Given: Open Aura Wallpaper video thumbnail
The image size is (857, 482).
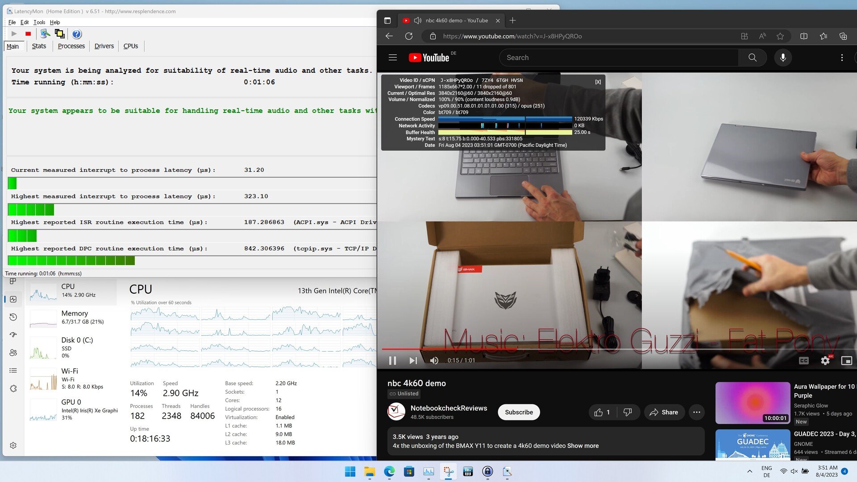Looking at the screenshot, I should coord(753,403).
